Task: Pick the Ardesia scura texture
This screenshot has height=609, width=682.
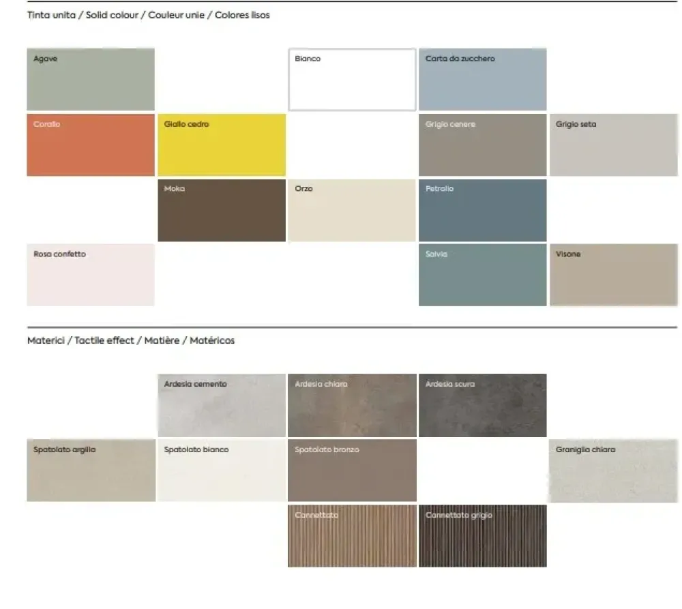Action: 482,405
